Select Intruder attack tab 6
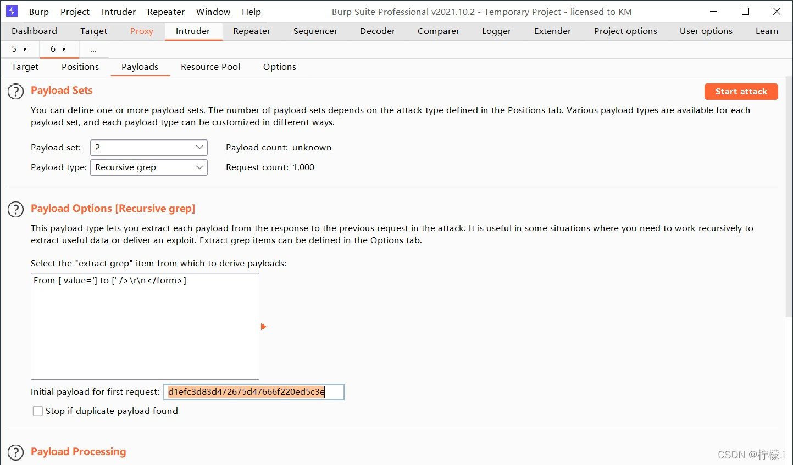The height and width of the screenshot is (465, 793). [53, 49]
